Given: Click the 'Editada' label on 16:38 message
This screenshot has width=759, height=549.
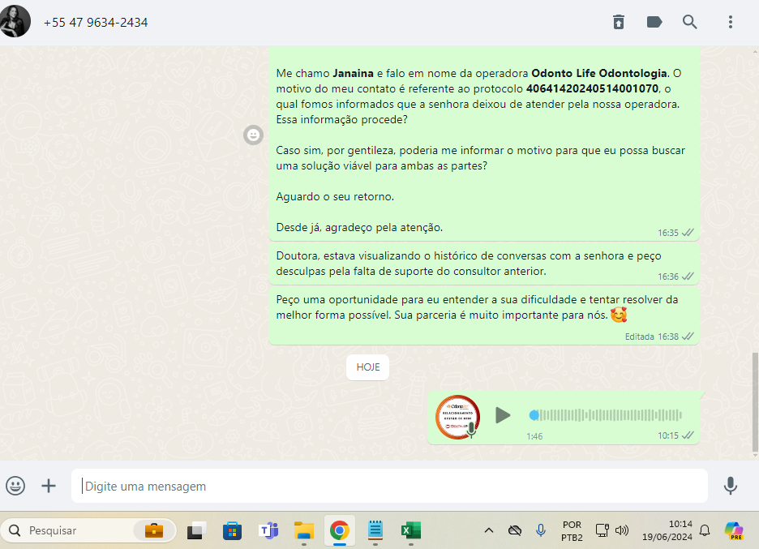Looking at the screenshot, I should (x=639, y=337).
